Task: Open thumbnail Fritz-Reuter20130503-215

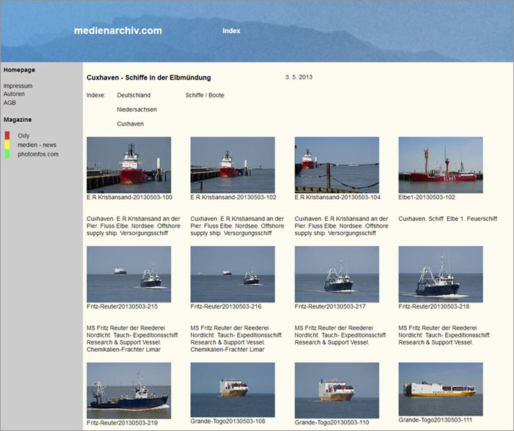Action: pos(128,274)
